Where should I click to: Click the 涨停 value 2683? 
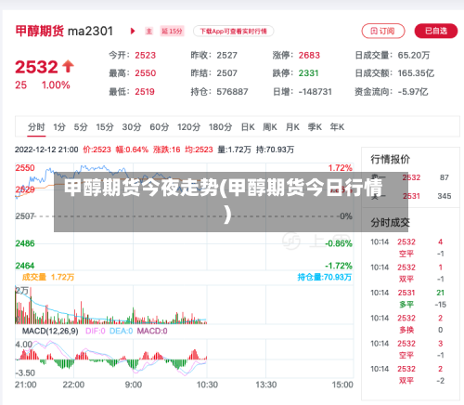[x=309, y=55]
